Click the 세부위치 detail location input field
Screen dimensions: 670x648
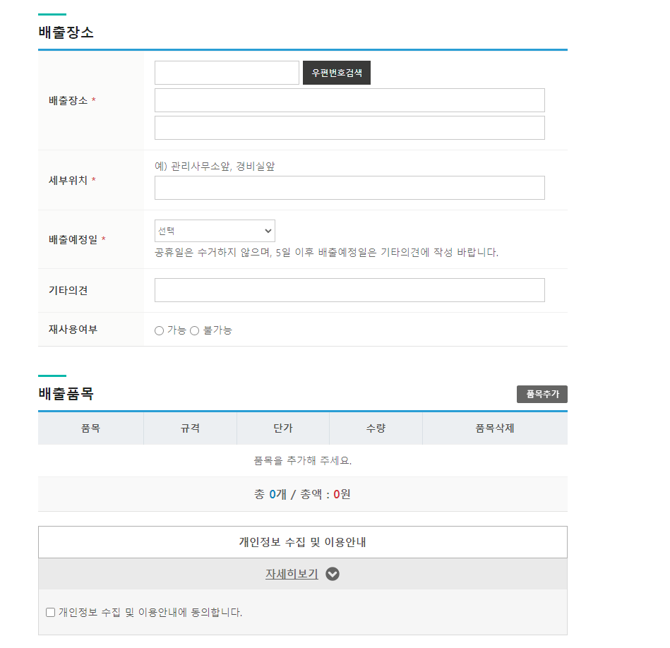click(x=349, y=187)
